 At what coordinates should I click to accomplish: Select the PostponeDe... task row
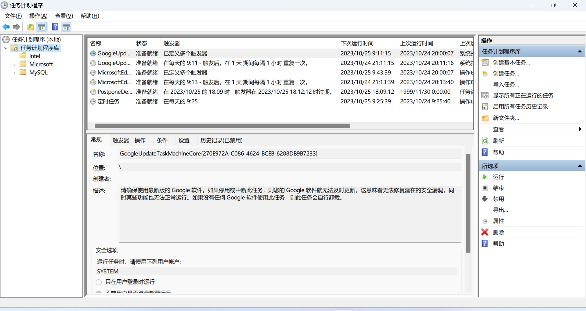[x=281, y=92]
